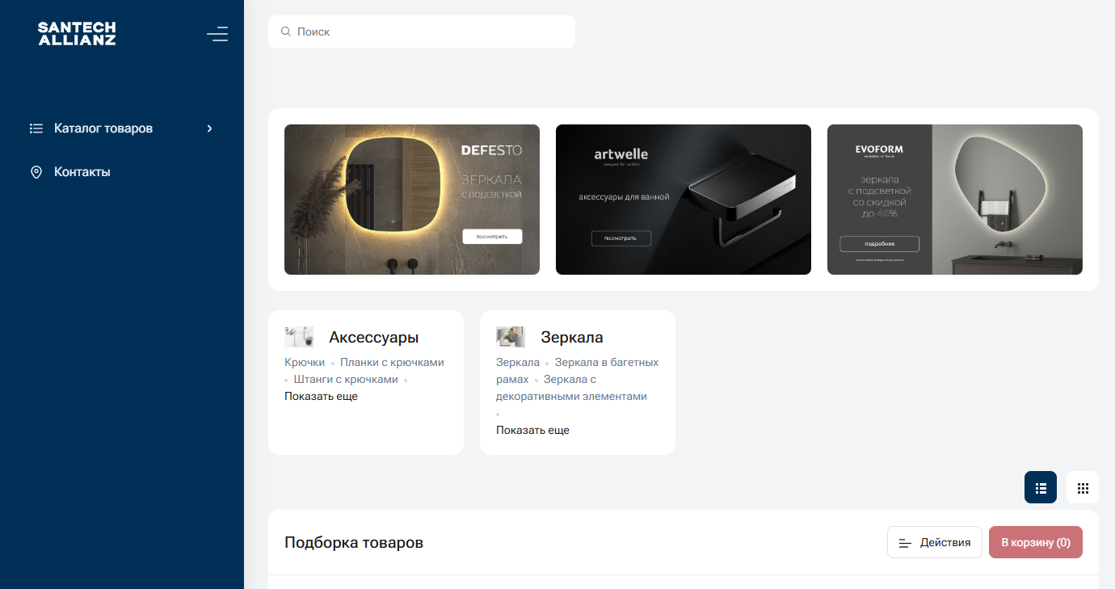This screenshot has height=589, width=1115.
Task: Open the Artwelle accessories banner
Action: [684, 200]
